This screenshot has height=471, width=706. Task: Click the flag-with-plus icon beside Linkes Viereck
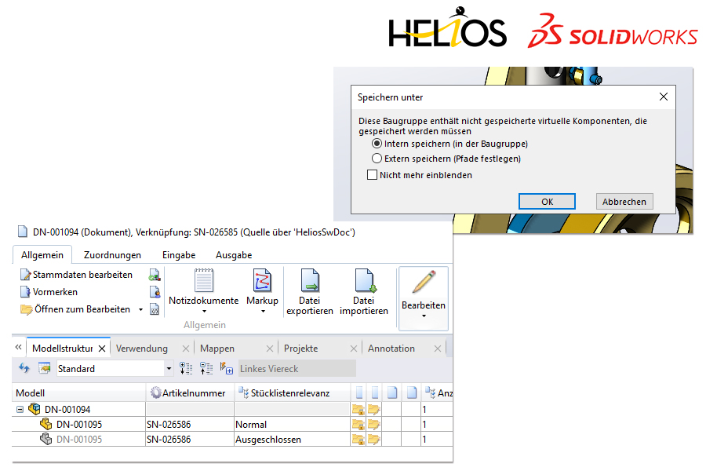227,368
